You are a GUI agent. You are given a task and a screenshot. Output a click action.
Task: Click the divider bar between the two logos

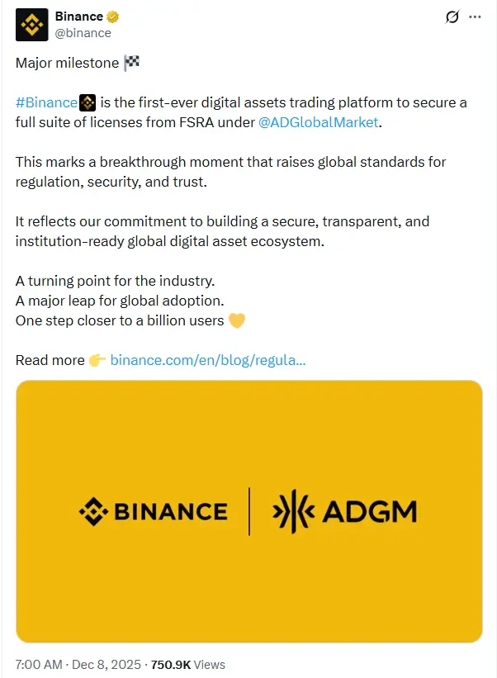[x=250, y=510]
